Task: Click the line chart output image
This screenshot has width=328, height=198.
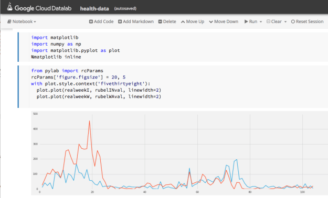Action: [179, 153]
